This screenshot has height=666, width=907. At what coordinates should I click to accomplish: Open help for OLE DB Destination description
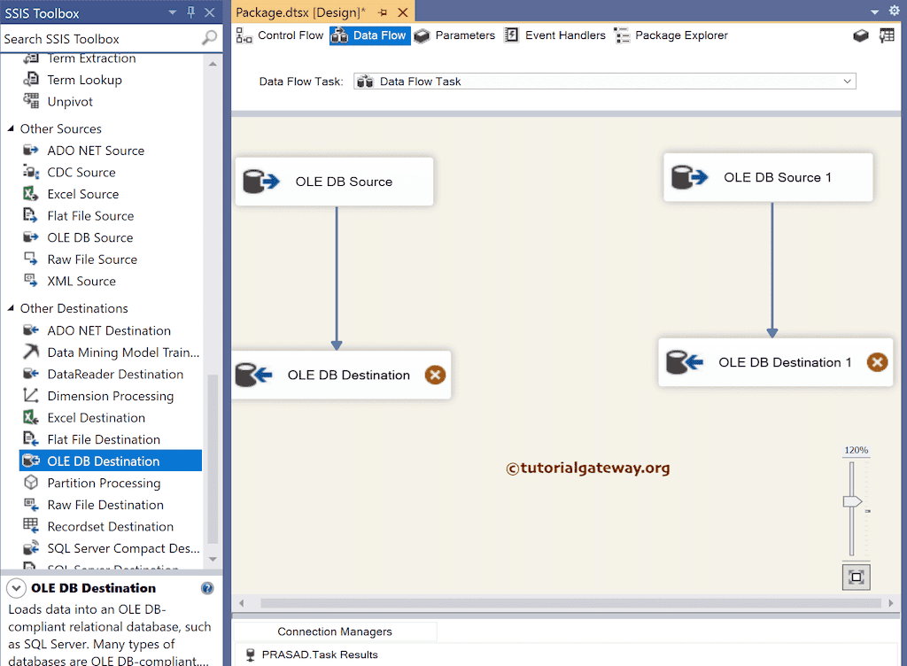[207, 588]
